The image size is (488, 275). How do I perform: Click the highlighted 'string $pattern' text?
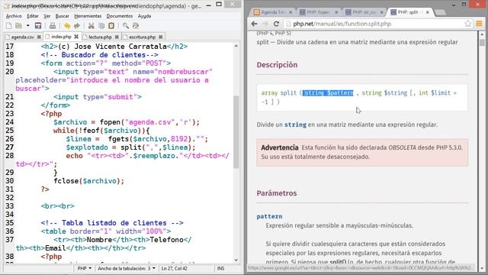(328, 93)
